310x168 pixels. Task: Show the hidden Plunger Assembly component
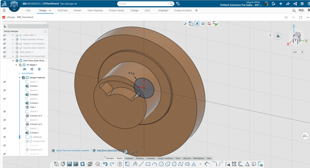click(x=5, y=40)
